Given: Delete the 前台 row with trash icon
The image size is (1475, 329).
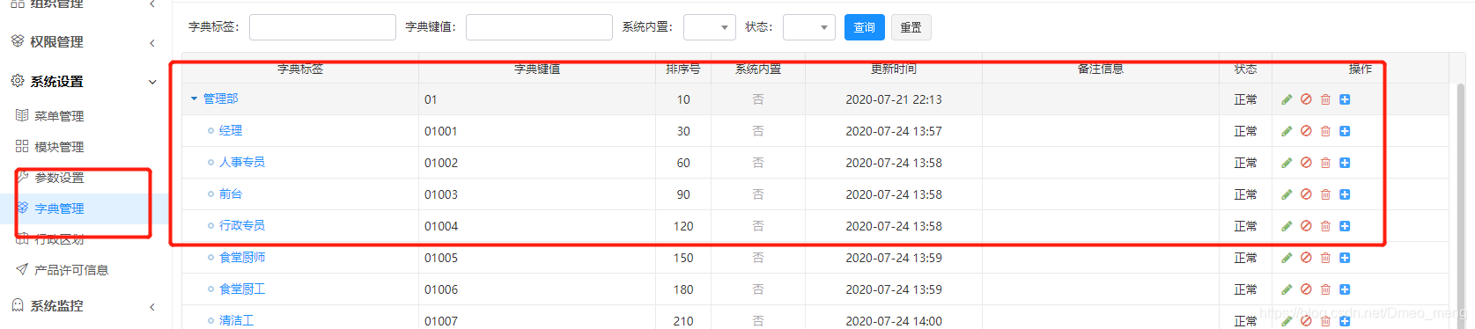Looking at the screenshot, I should [1325, 194].
